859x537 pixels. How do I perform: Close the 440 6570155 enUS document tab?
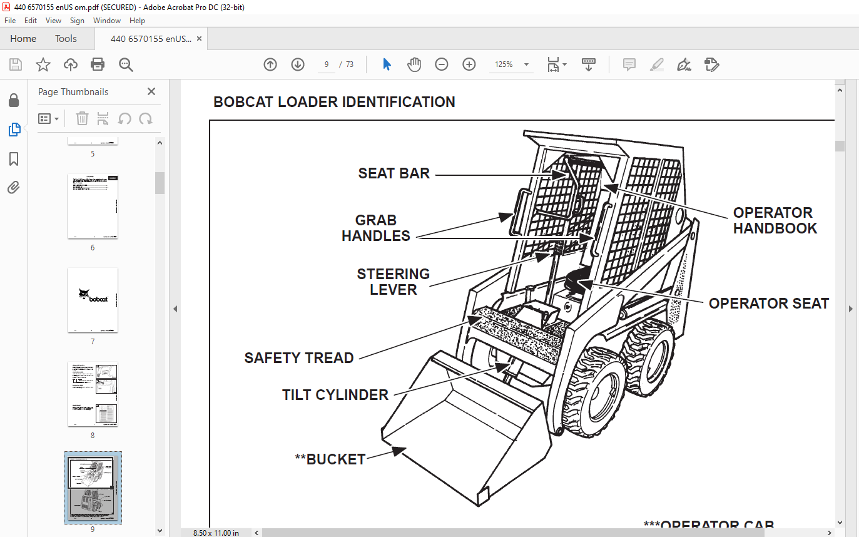pos(199,39)
